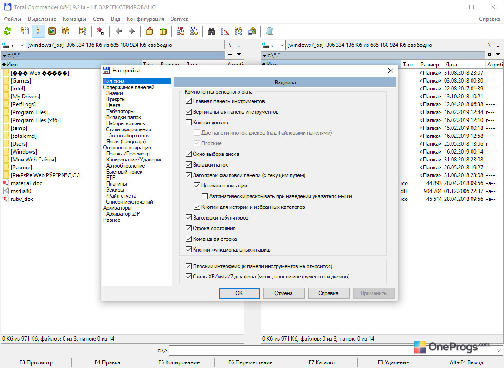Open file search with binoculars icon
Image resolution: width=504 pixels, height=368 pixels.
coord(212,31)
